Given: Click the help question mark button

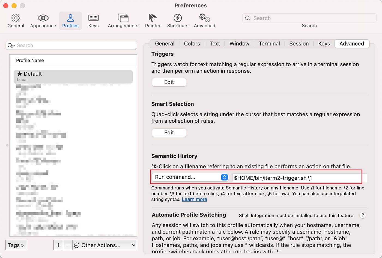Looking at the screenshot, I should click(x=363, y=215).
